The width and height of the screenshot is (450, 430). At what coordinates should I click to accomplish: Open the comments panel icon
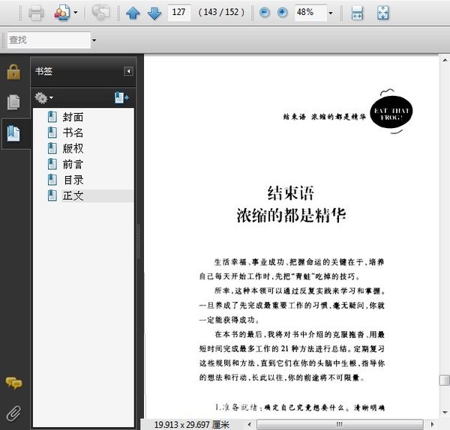pyautogui.click(x=13, y=384)
